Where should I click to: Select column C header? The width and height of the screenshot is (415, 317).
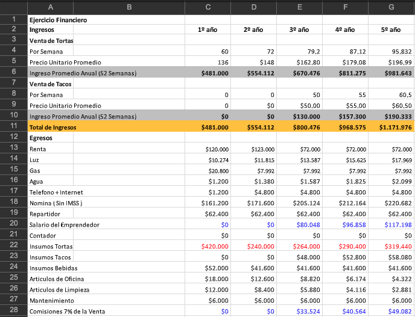207,7
